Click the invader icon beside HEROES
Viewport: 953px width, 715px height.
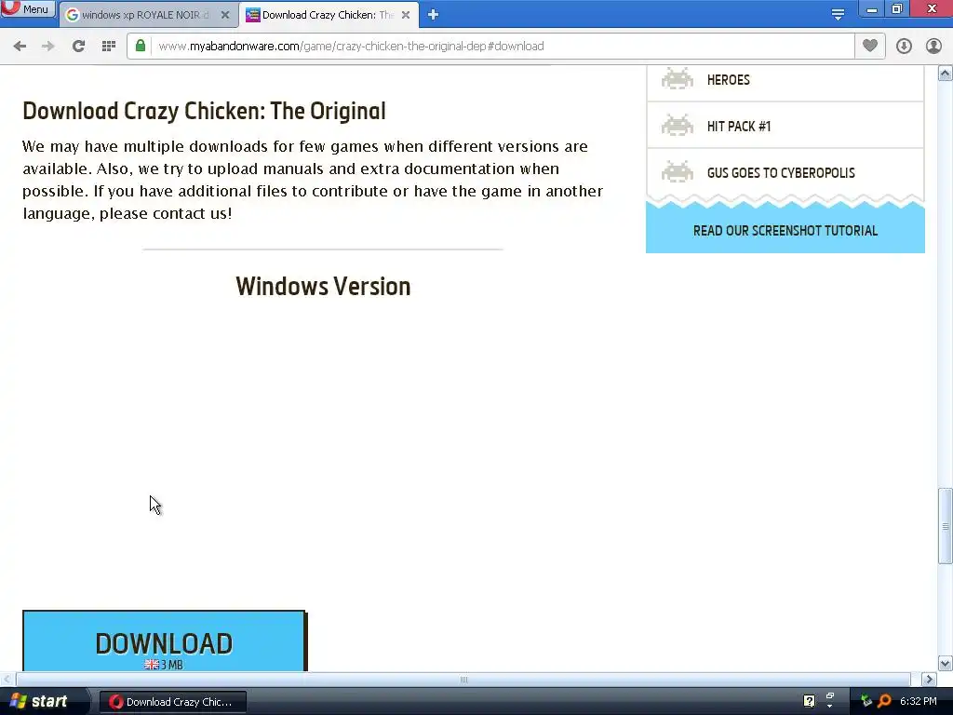678,78
